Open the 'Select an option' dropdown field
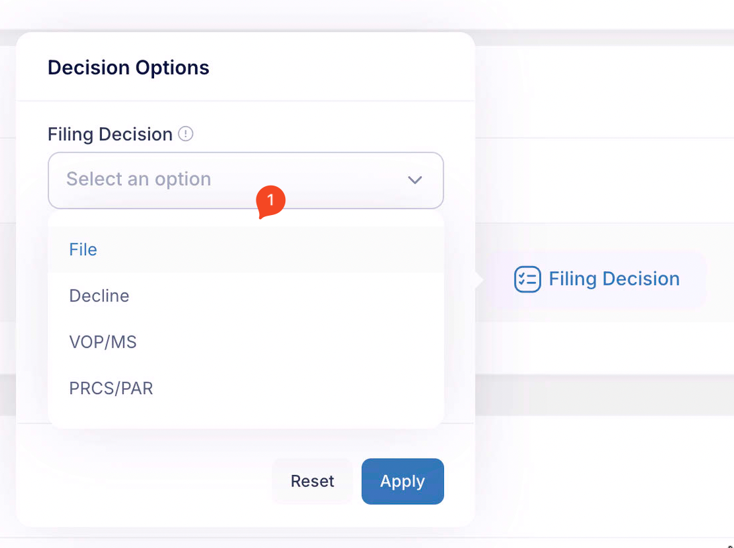Image resolution: width=734 pixels, height=548 pixels. tap(246, 180)
